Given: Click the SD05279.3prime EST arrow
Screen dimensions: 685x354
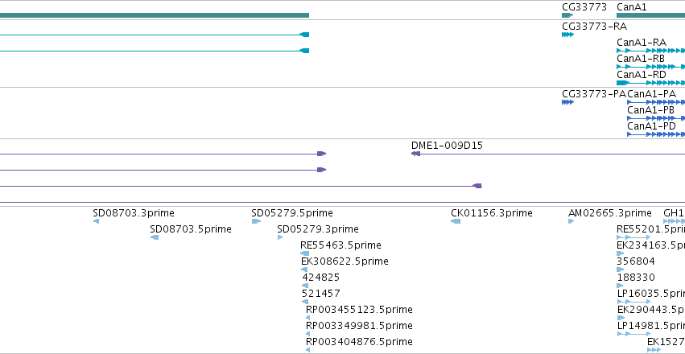Looking at the screenshot, I should pyautogui.click(x=280, y=237).
